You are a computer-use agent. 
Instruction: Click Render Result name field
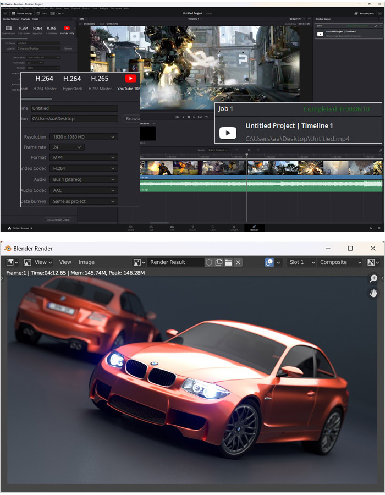coord(175,262)
